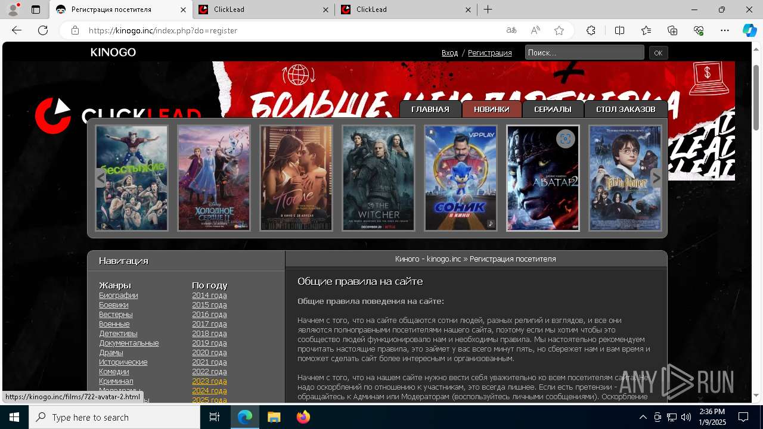Open the 2019 года link
The height and width of the screenshot is (429, 763).
pos(209,343)
